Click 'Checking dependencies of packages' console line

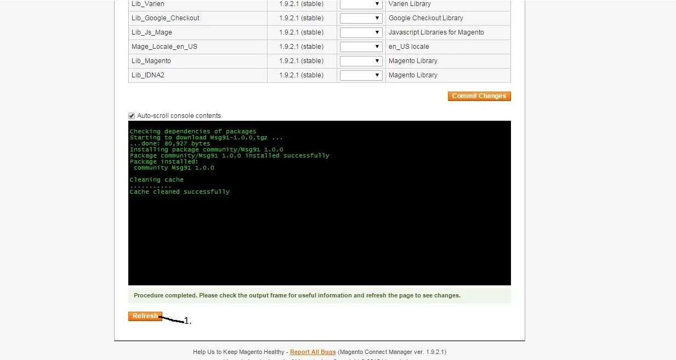coord(193,132)
